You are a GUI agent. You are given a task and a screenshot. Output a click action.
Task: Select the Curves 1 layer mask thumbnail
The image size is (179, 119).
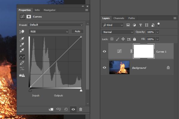click(x=144, y=51)
